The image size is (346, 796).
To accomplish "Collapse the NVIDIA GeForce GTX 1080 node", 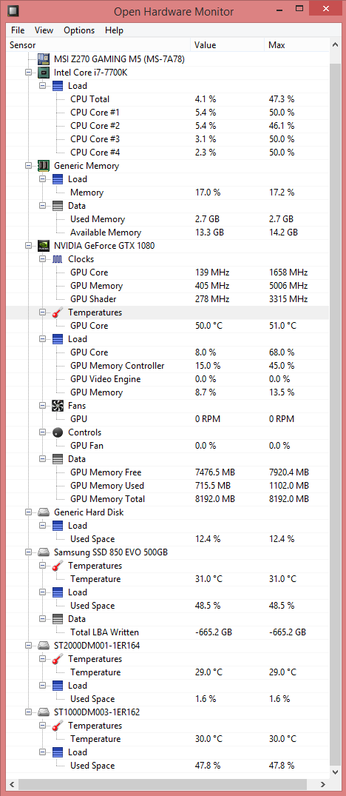I will coord(29,246).
